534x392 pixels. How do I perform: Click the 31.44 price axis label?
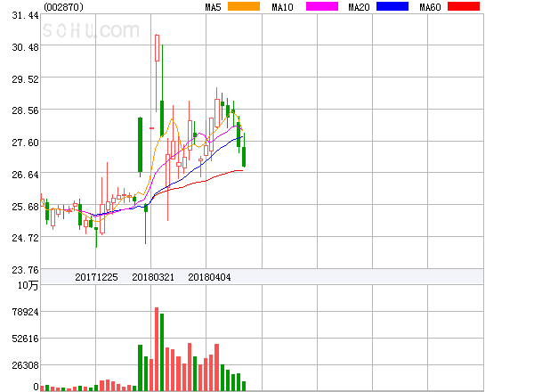25,15
